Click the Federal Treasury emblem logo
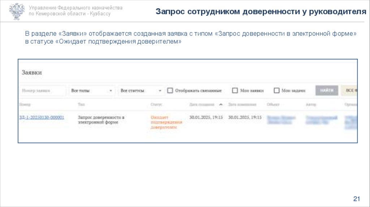The image size is (370, 207). tap(17, 11)
